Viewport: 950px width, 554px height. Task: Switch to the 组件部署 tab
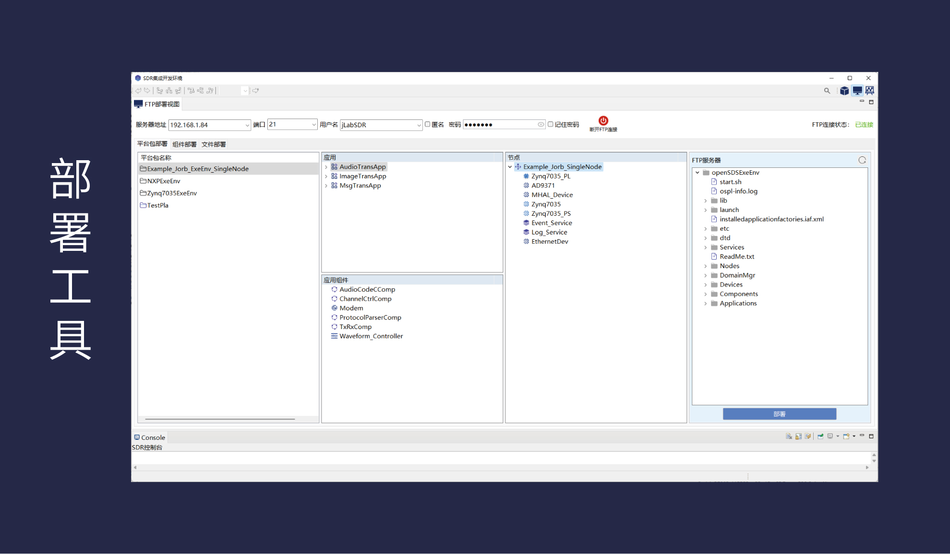[x=184, y=144]
